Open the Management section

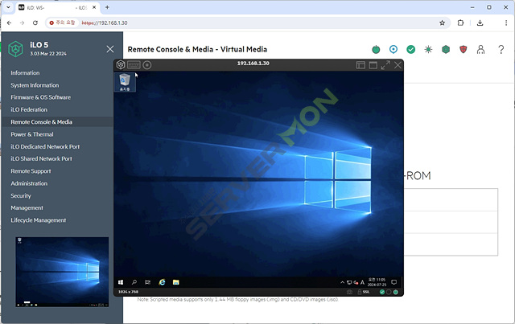[x=27, y=208]
